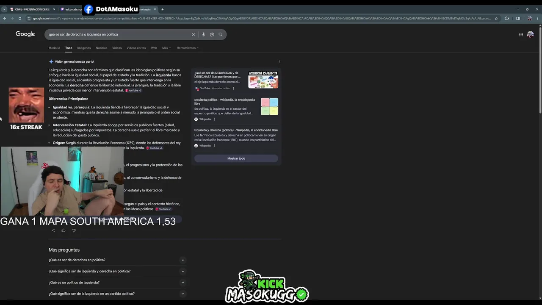Viewport: 542px width, 305px height.
Task: Open the Google apps grid
Action: [x=521, y=34]
